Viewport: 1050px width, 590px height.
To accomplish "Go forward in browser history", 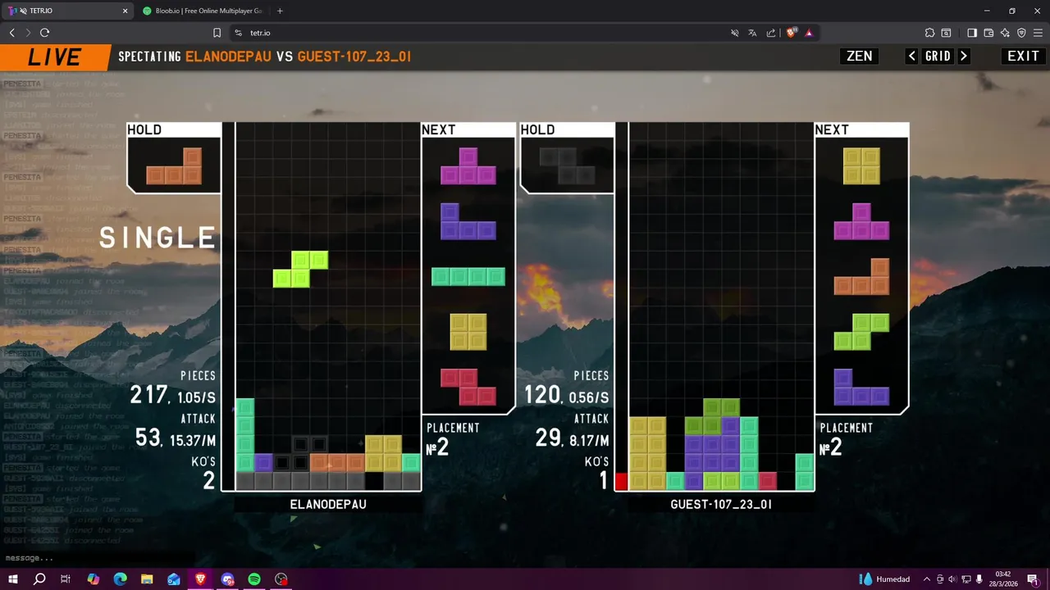I will [x=28, y=33].
